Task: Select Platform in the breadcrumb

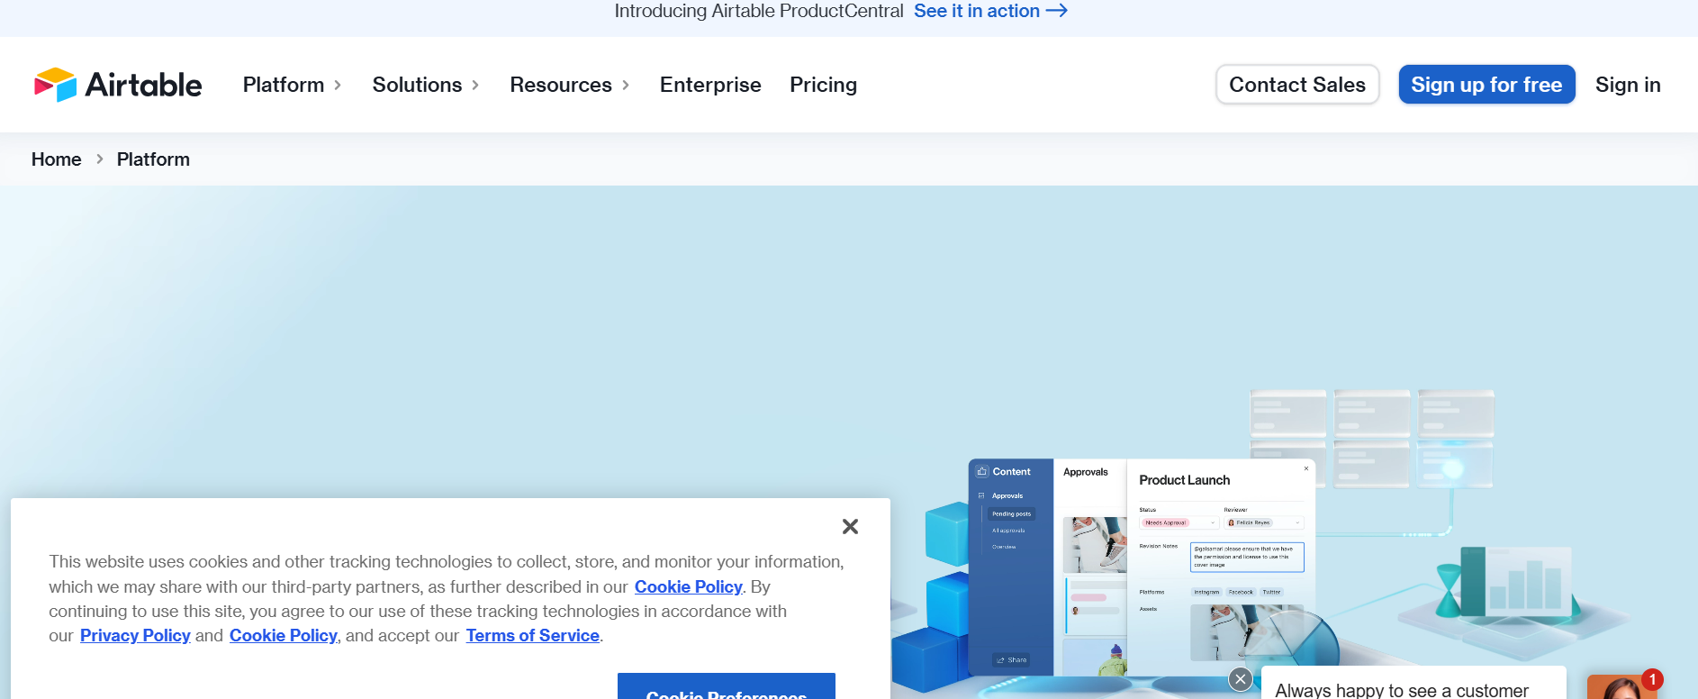Action: (153, 159)
